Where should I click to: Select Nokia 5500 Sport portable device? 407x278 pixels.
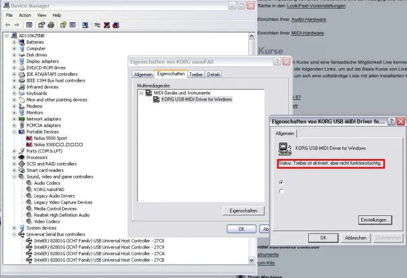click(x=50, y=138)
